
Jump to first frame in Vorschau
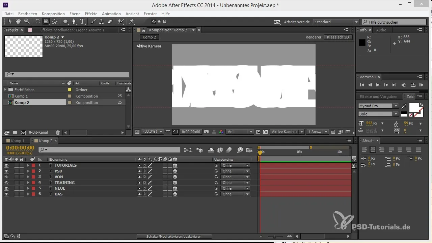coord(362,85)
